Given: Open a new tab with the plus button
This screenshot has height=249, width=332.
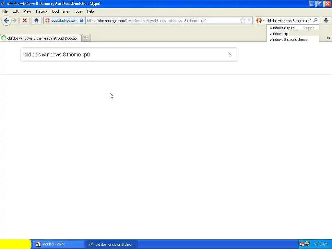Looking at the screenshot, I should (86, 38).
